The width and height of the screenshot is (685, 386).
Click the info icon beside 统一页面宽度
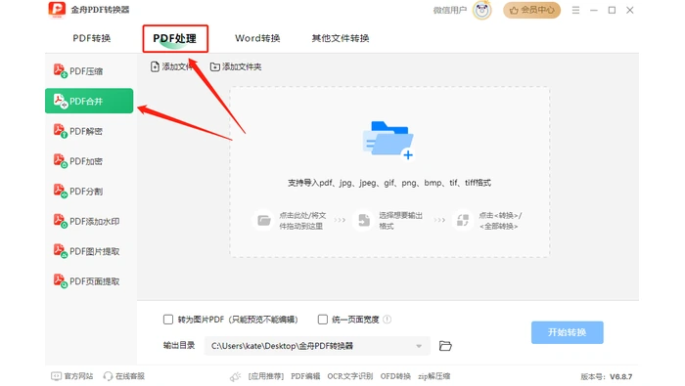388,320
